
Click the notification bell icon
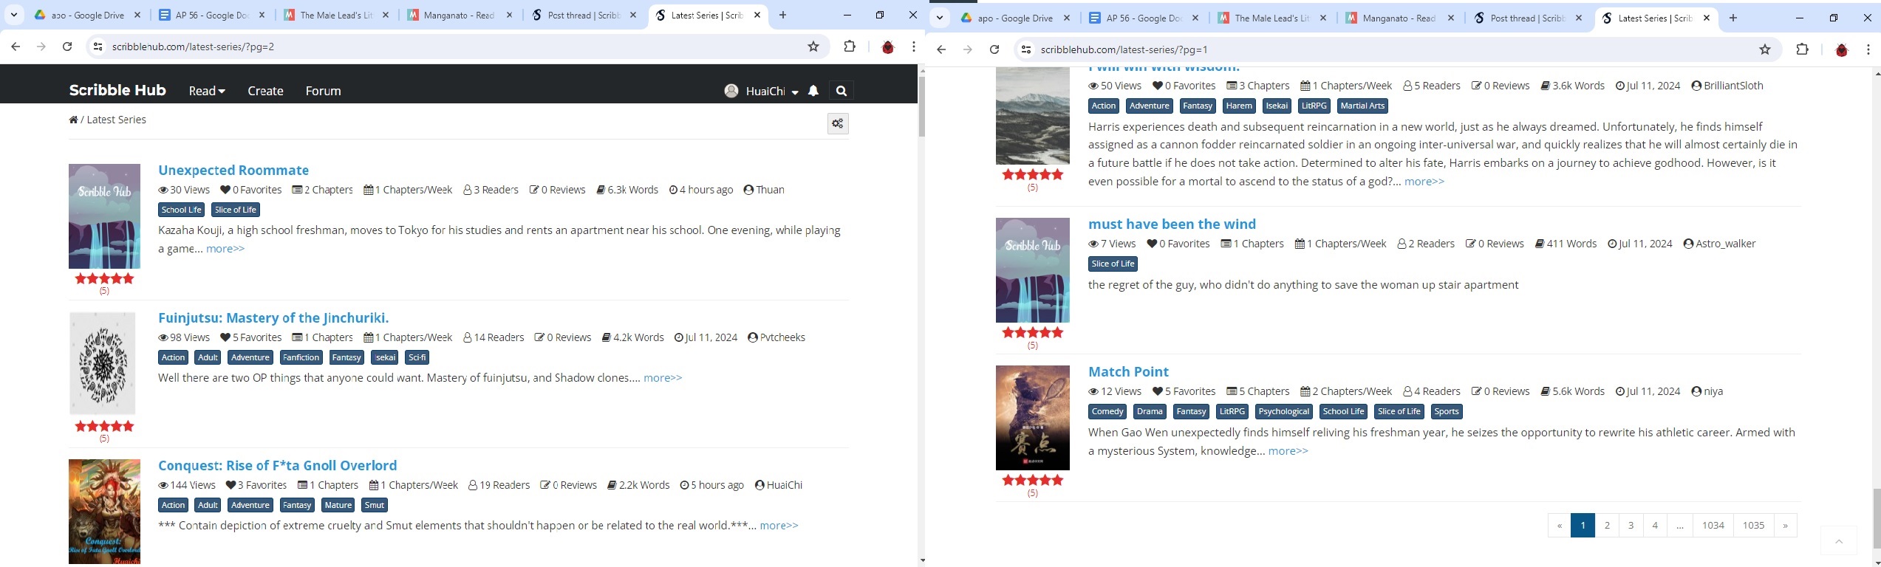pos(813,91)
